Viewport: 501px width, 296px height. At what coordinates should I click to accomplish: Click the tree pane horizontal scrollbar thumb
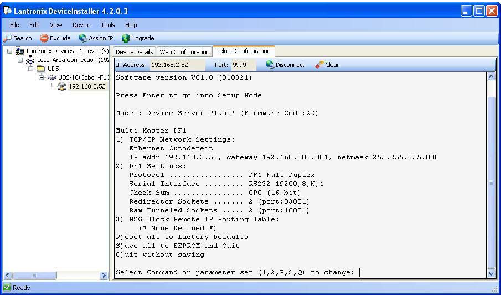tap(34, 275)
